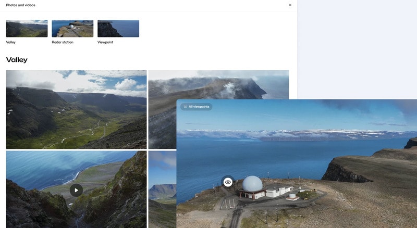The height and width of the screenshot is (228, 417).
Task: Open the All viewpoints menu
Action: tap(197, 107)
